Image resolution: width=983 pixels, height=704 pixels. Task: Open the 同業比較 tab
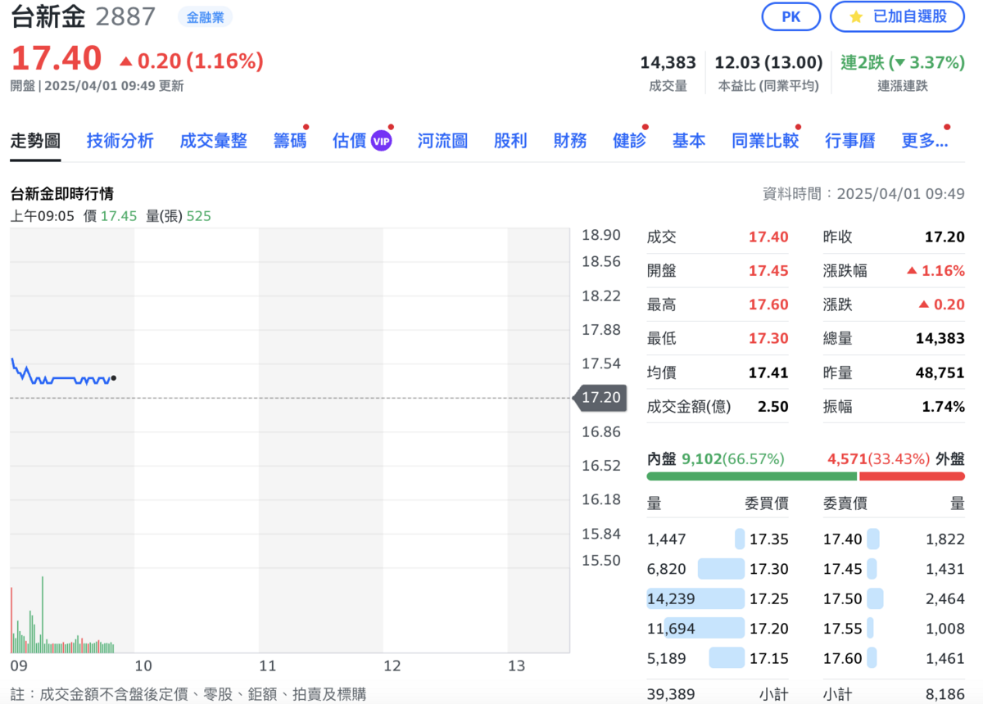[x=765, y=141]
